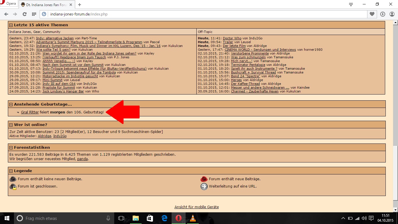Collapse the Wer ist online section

pos(11,125)
